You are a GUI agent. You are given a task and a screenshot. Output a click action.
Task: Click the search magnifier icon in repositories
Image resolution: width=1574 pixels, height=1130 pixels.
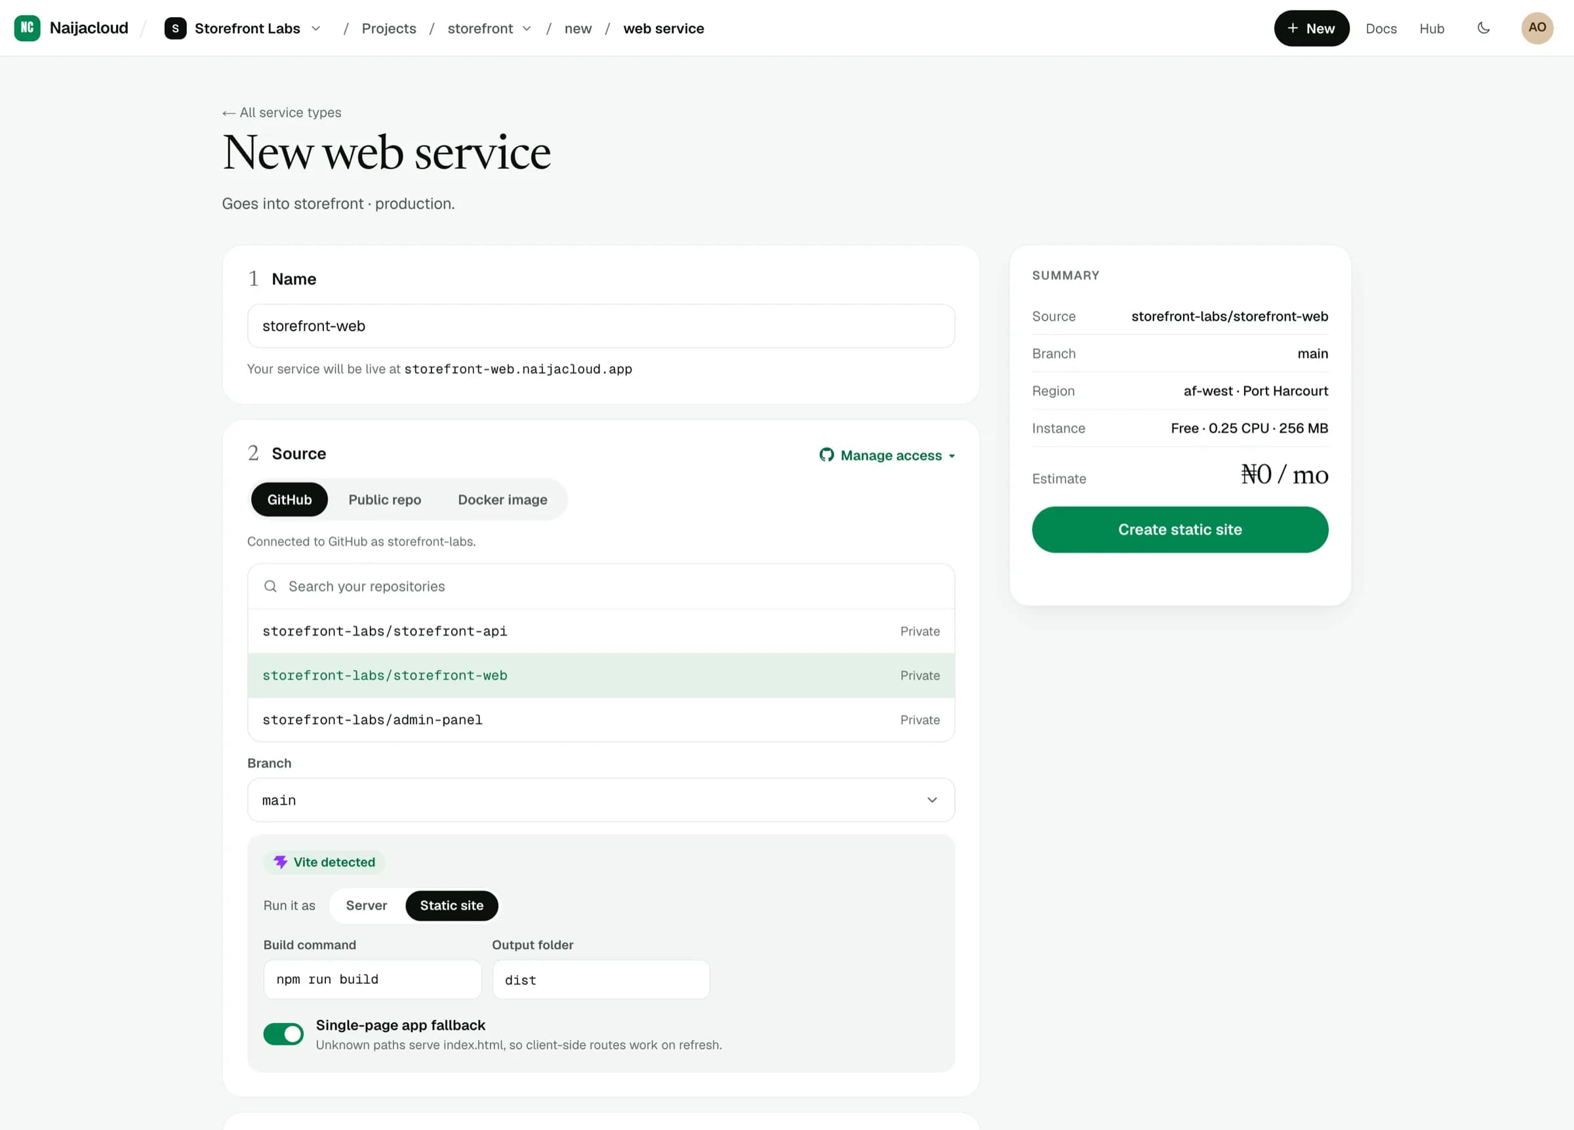(270, 586)
